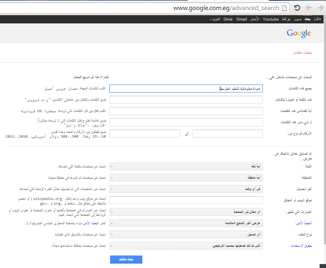Click the Google logo
Image resolution: width=326 pixels, height=268 pixels.
point(299,33)
